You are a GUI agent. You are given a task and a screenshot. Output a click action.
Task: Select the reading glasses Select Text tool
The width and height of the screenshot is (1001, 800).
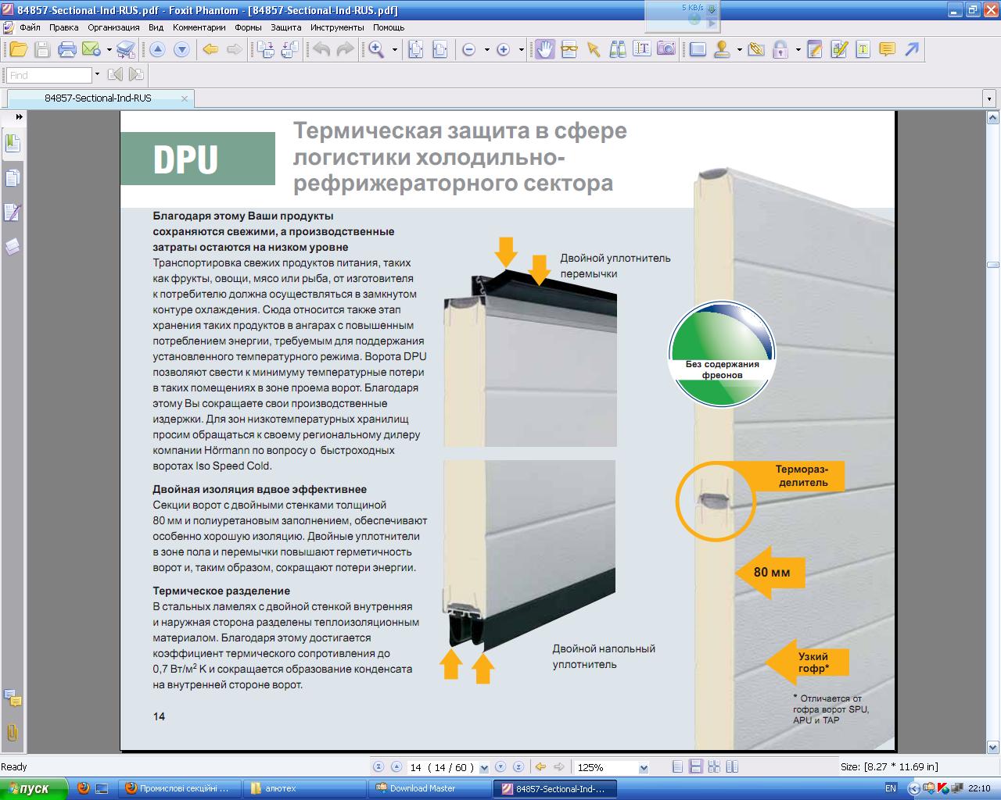(569, 50)
